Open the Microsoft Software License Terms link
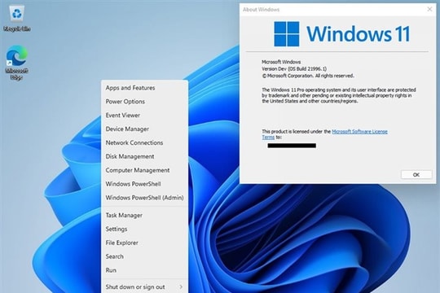 pyautogui.click(x=360, y=132)
